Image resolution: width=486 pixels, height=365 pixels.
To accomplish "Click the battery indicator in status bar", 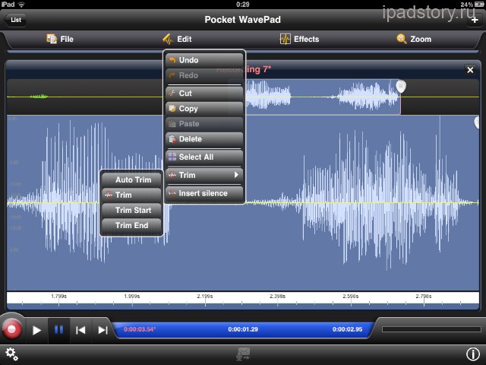I will pyautogui.click(x=479, y=5).
